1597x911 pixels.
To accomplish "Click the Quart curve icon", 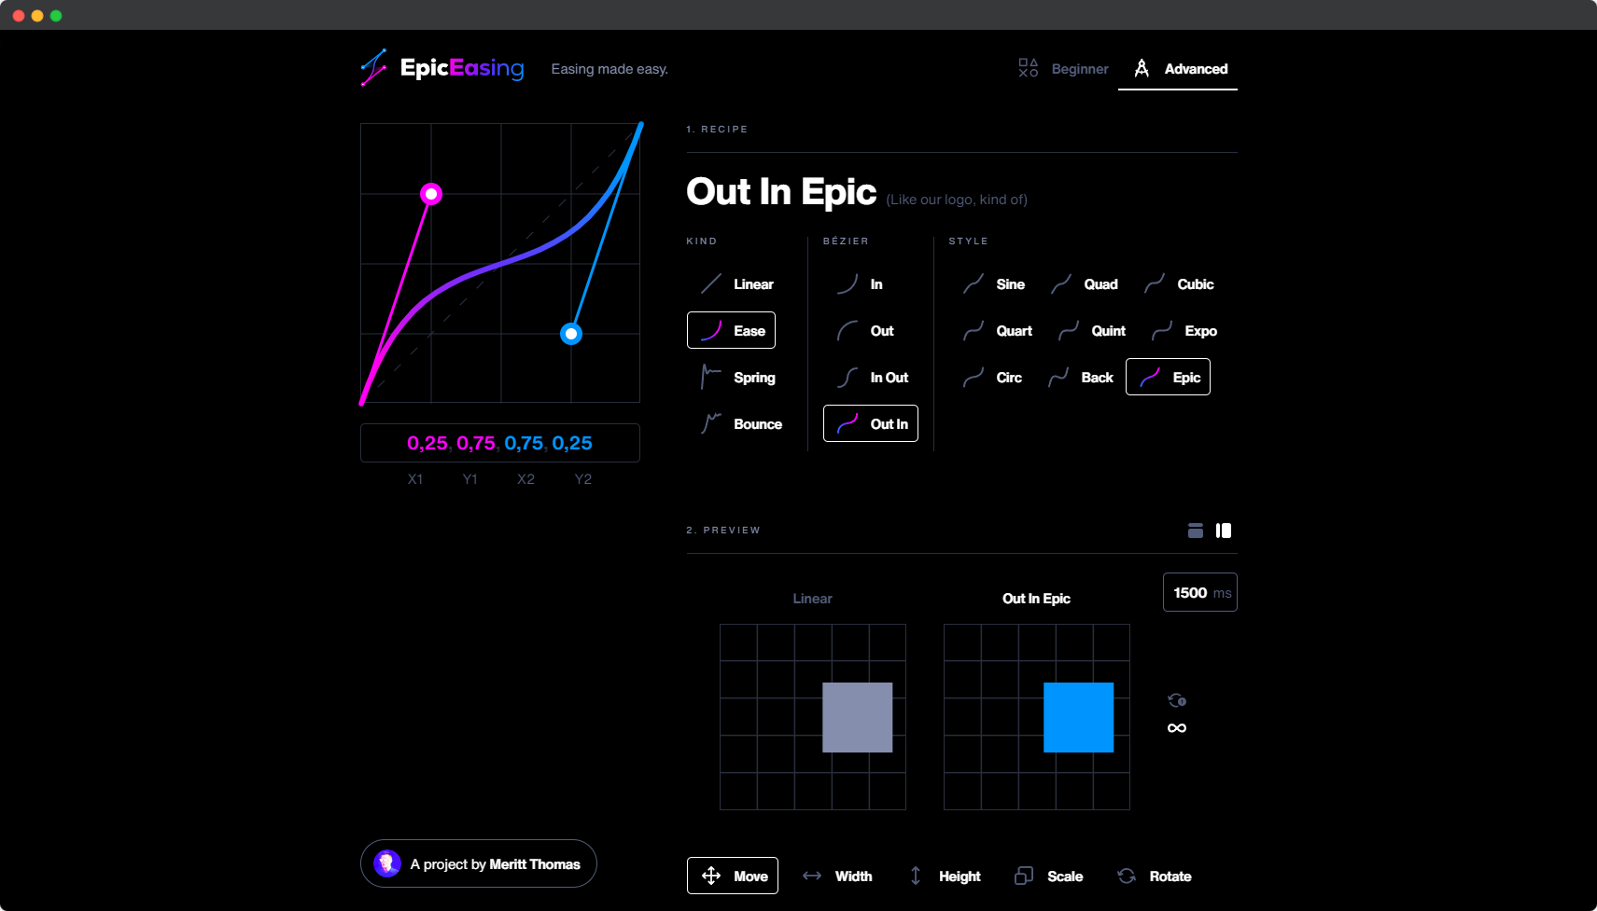I will [974, 330].
